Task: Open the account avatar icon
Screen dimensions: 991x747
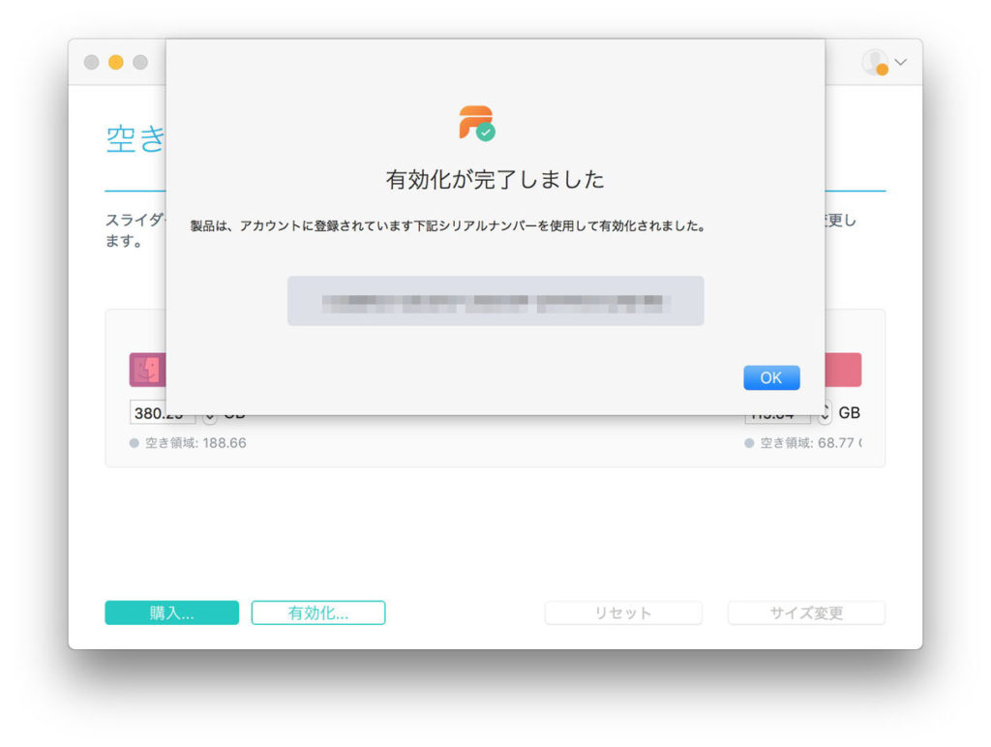Action: coord(875,62)
